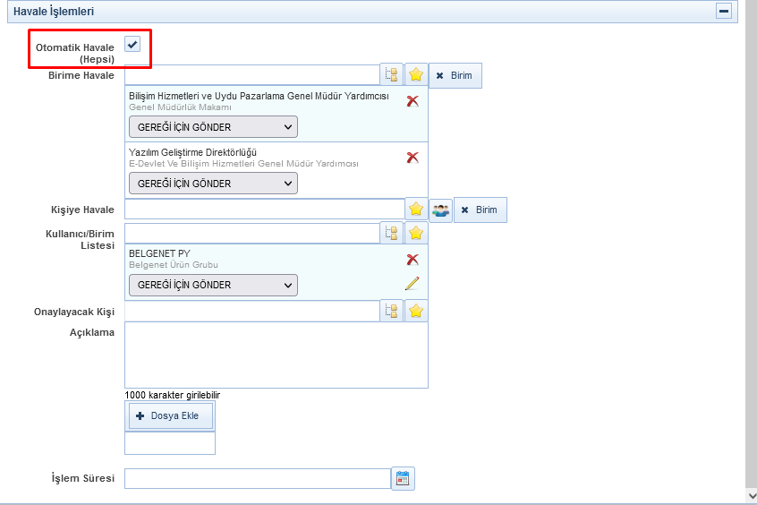Click into the Açıklama text area
This screenshot has height=505, width=757.
tap(276, 355)
